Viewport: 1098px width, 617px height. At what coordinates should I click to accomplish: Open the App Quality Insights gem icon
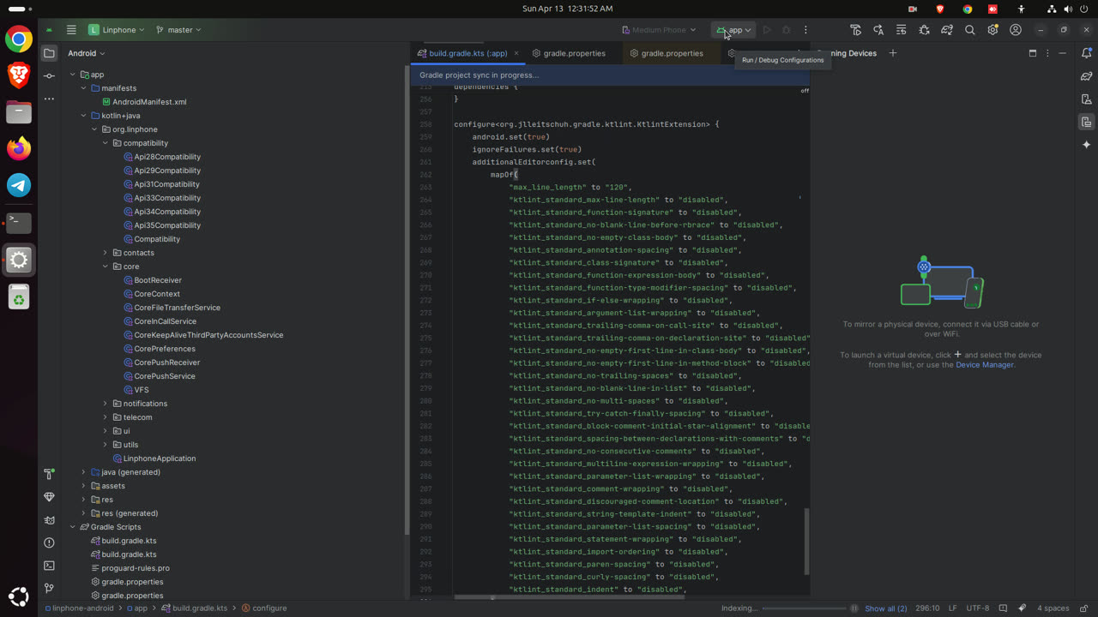49,497
